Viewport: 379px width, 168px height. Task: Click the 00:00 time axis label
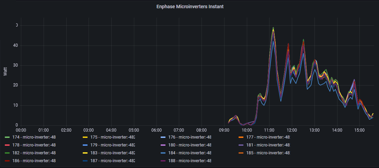21,130
